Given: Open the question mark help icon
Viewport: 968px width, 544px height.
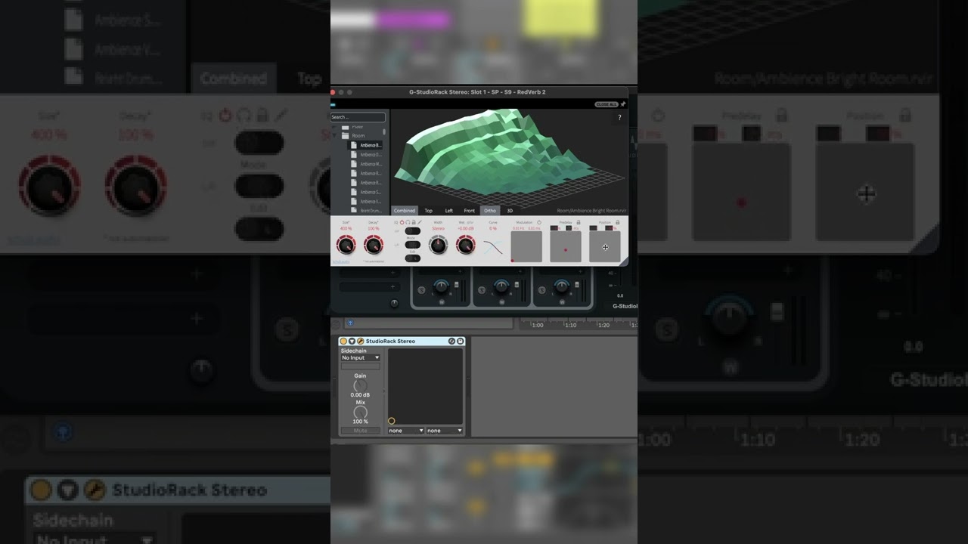Looking at the screenshot, I should coord(619,117).
